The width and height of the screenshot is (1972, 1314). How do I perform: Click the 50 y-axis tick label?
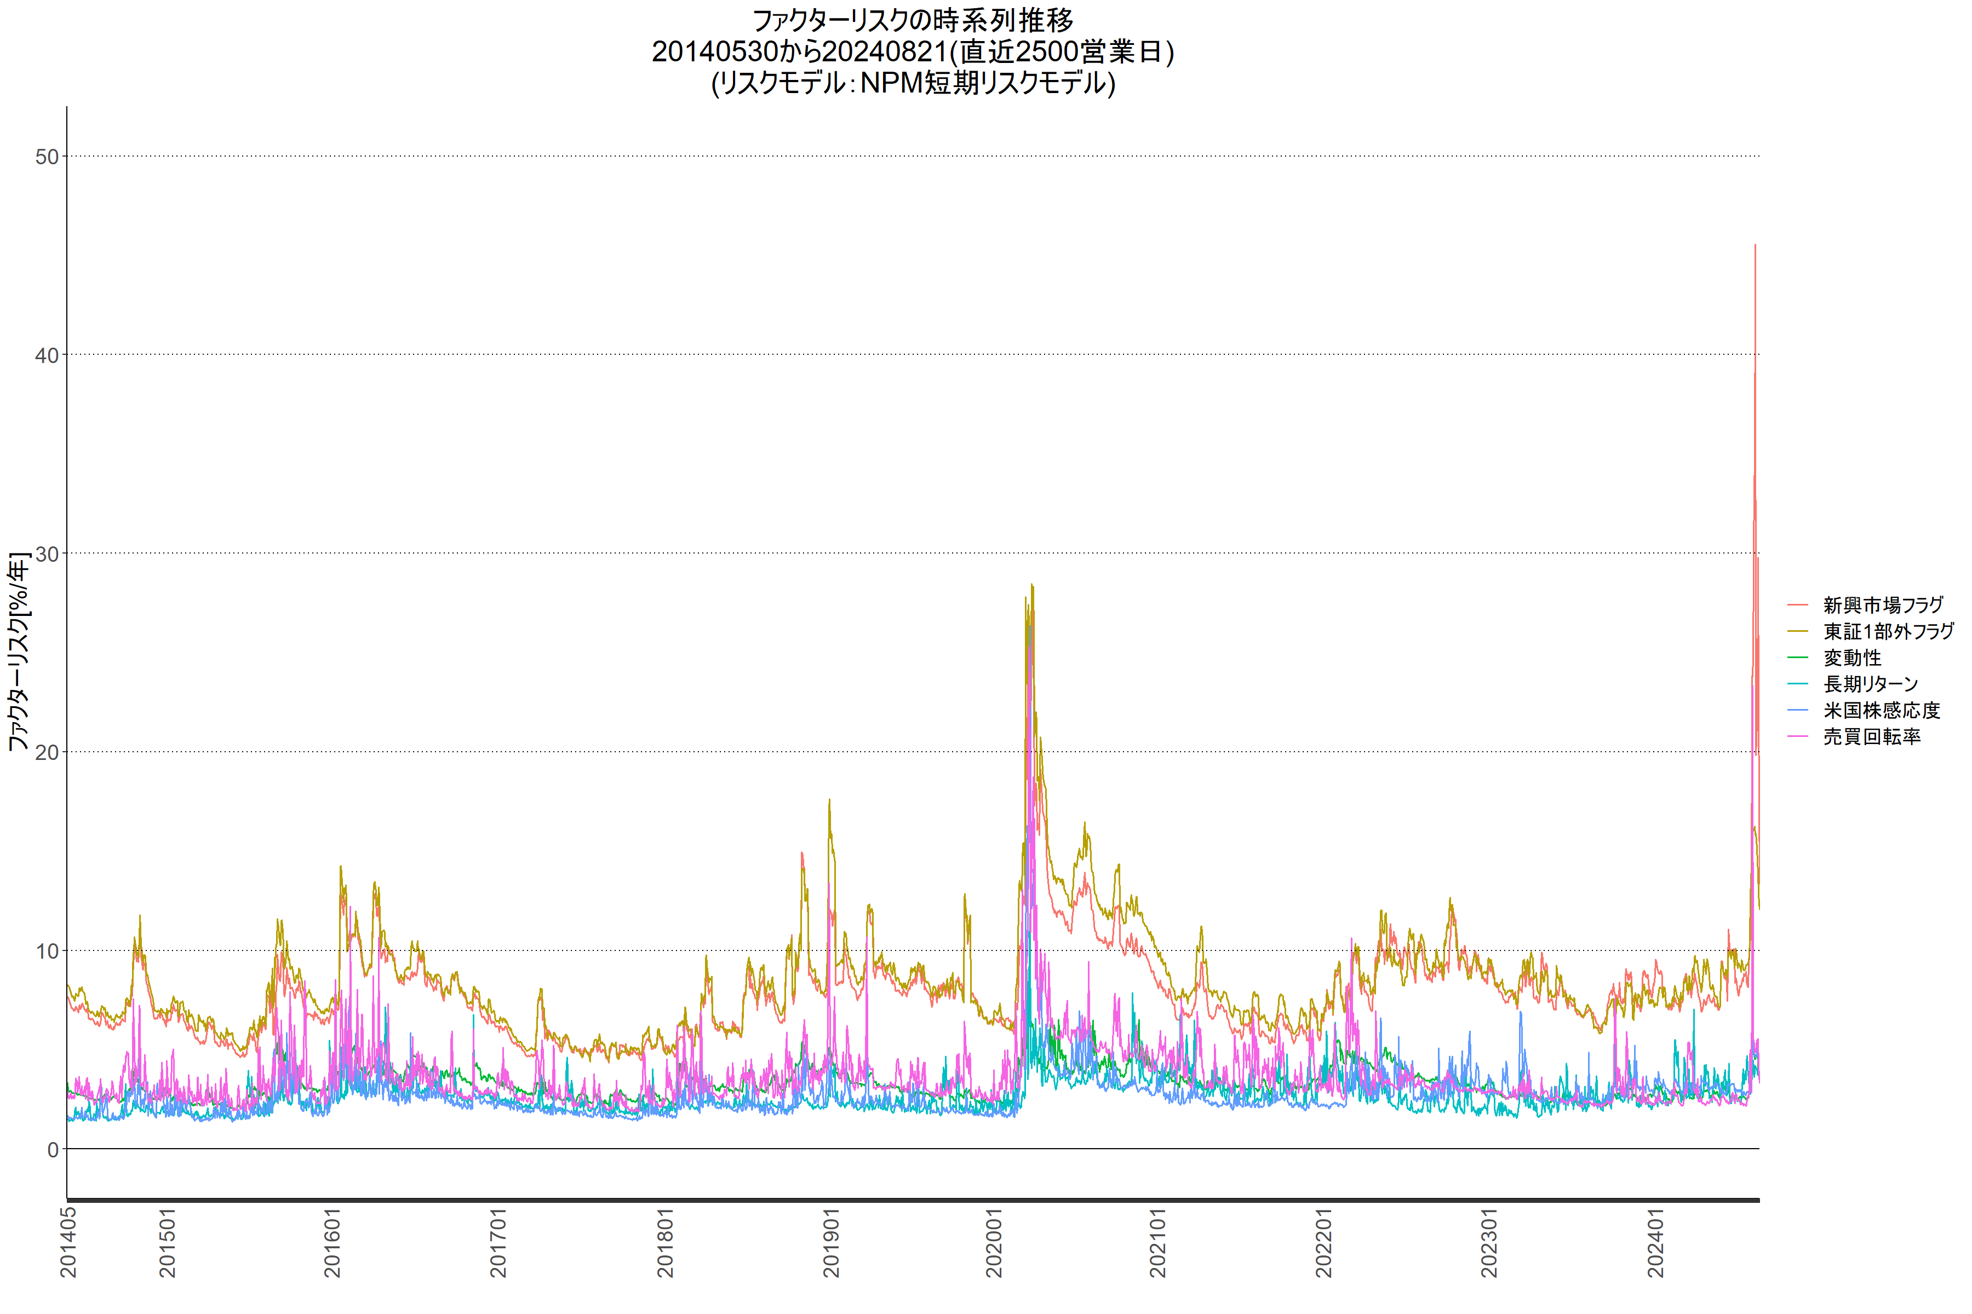coord(47,157)
